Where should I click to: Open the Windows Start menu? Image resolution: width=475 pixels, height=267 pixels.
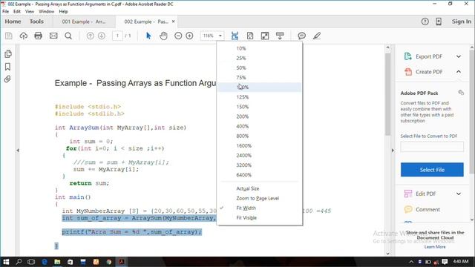pos(6,262)
